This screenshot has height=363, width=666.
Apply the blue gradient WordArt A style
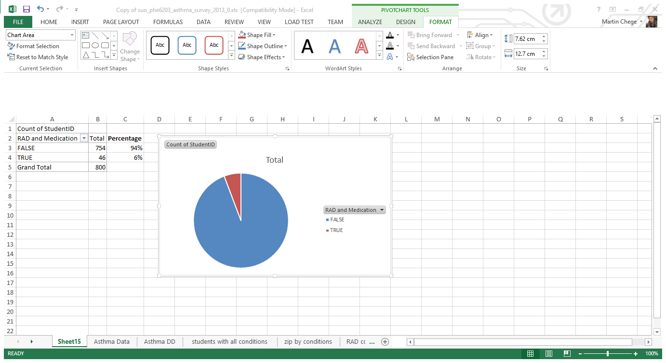tap(334, 46)
